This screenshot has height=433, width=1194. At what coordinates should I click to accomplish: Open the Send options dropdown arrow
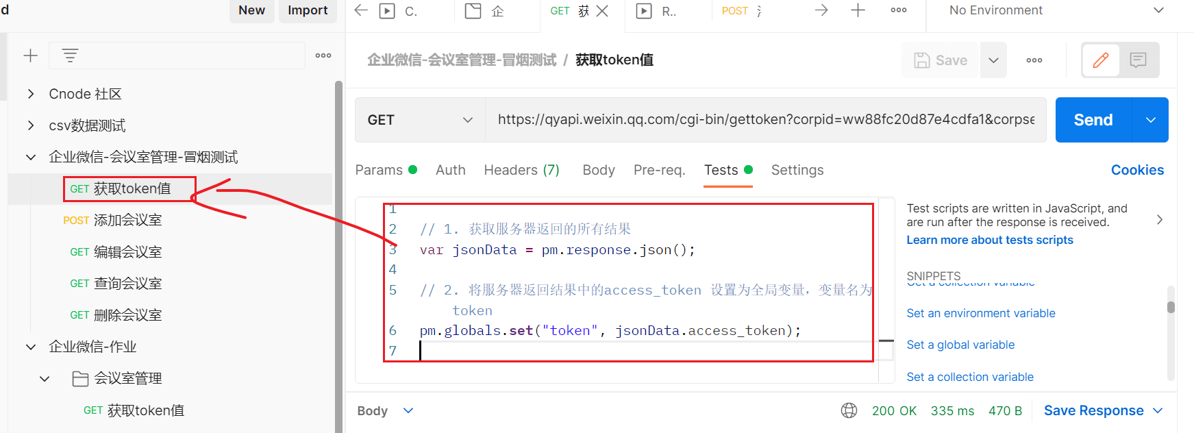[1151, 120]
